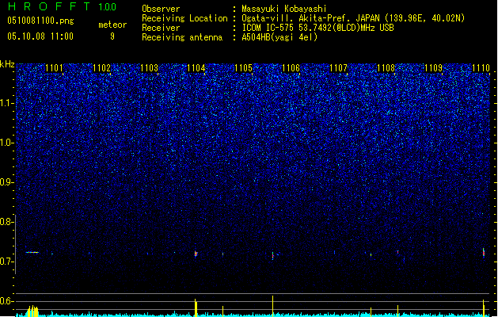
Task: Click the date 05.10.08 11:00
Action: tap(40, 36)
